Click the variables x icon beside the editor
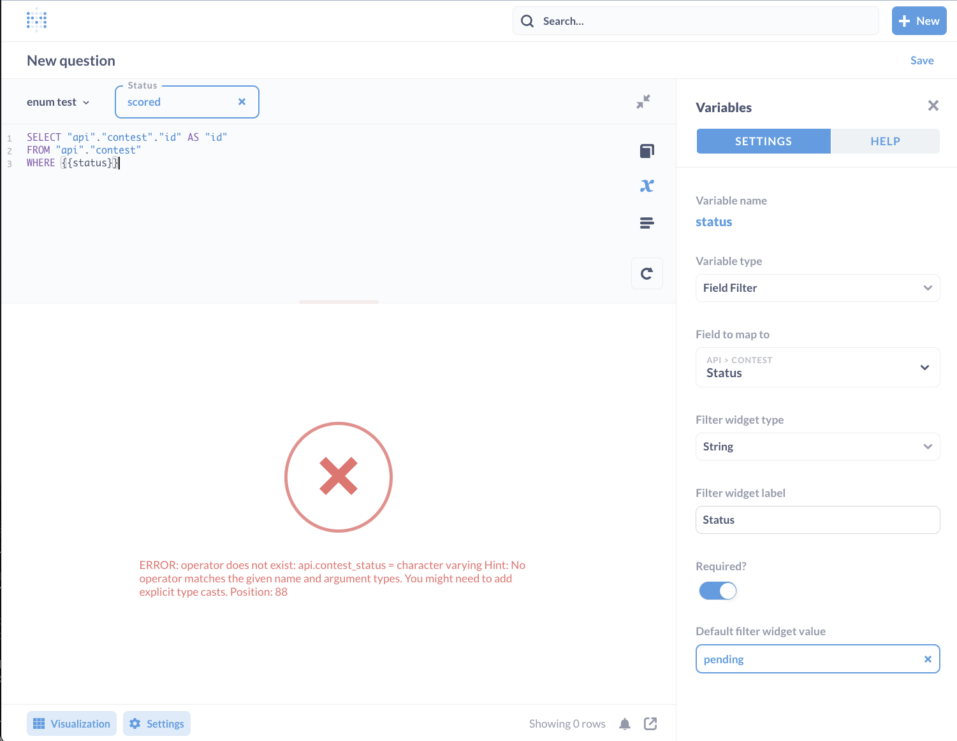This screenshot has height=741, width=957. pyautogui.click(x=647, y=185)
